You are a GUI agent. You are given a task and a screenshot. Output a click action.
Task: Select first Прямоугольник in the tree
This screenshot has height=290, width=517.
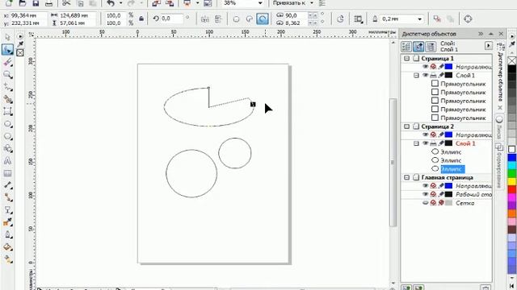click(x=463, y=84)
